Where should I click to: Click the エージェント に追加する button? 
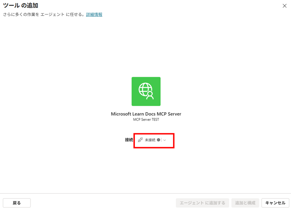[x=202, y=203]
